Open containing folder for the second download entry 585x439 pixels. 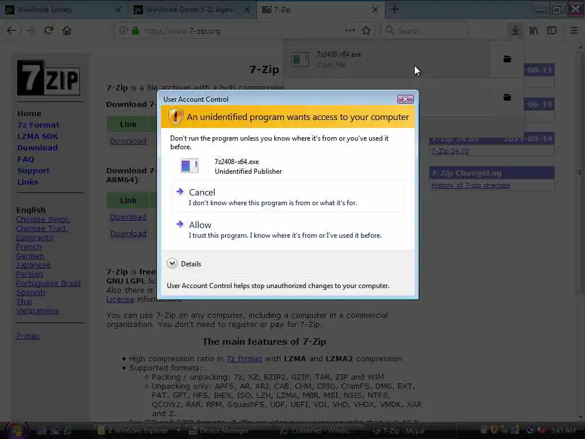coord(507,97)
